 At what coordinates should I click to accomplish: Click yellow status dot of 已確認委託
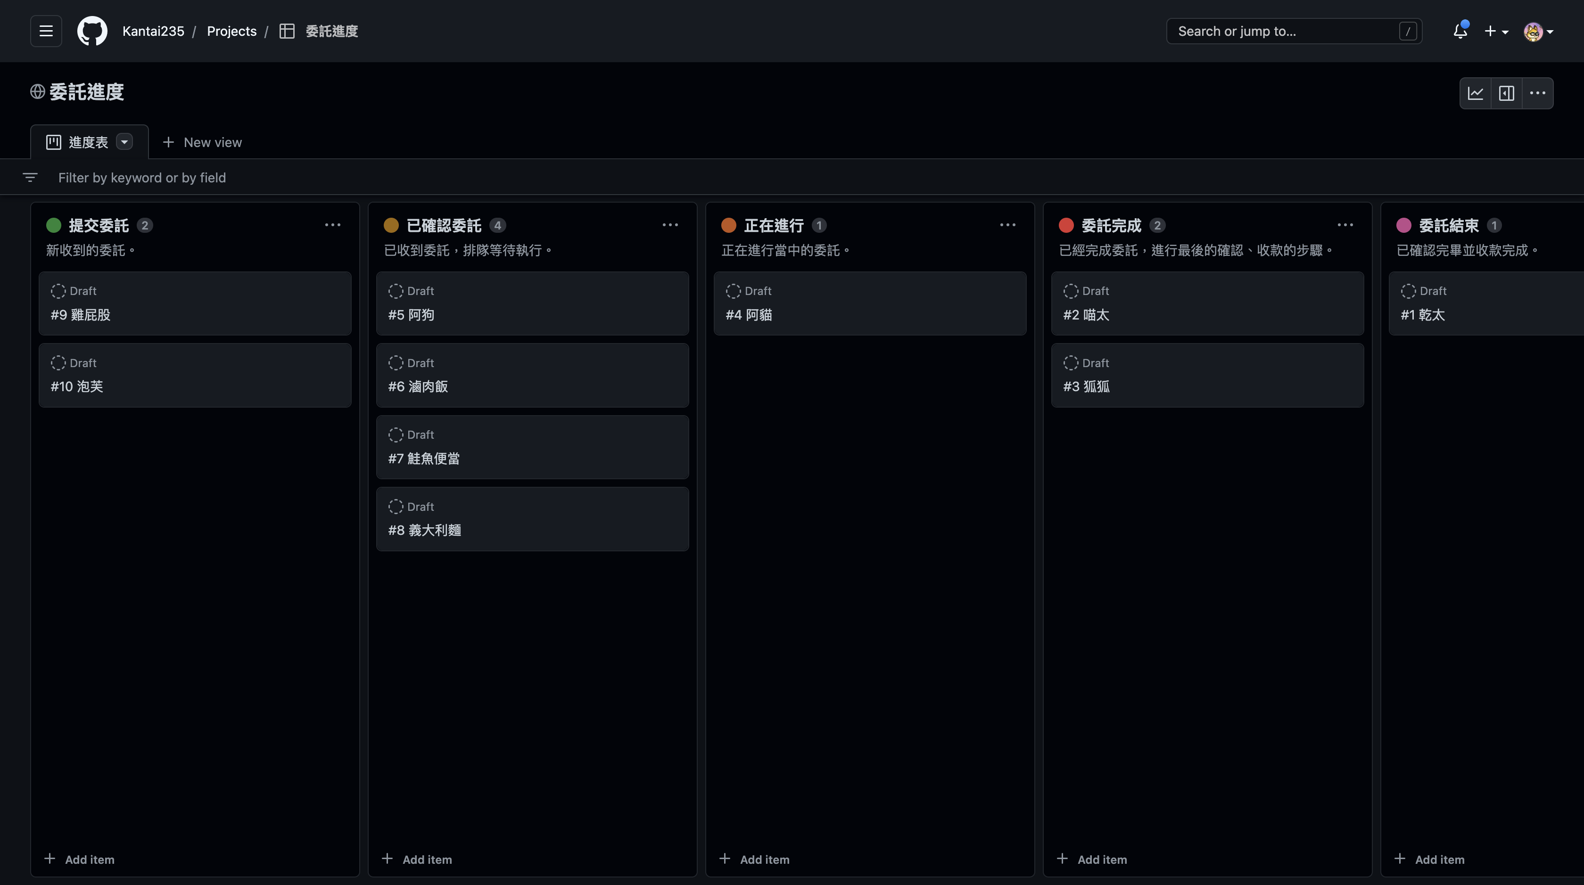coord(391,226)
